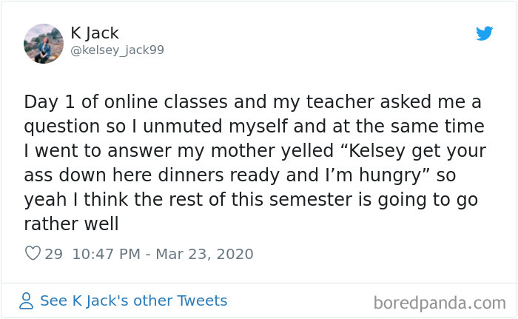
Task: Click the 29 likes count
Action: 54,254
